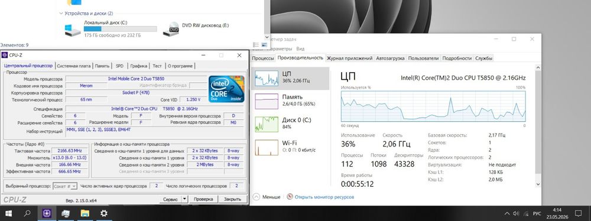The height and width of the screenshot is (221, 591).
Task: Open the notification center icon
Action: coord(579,213)
